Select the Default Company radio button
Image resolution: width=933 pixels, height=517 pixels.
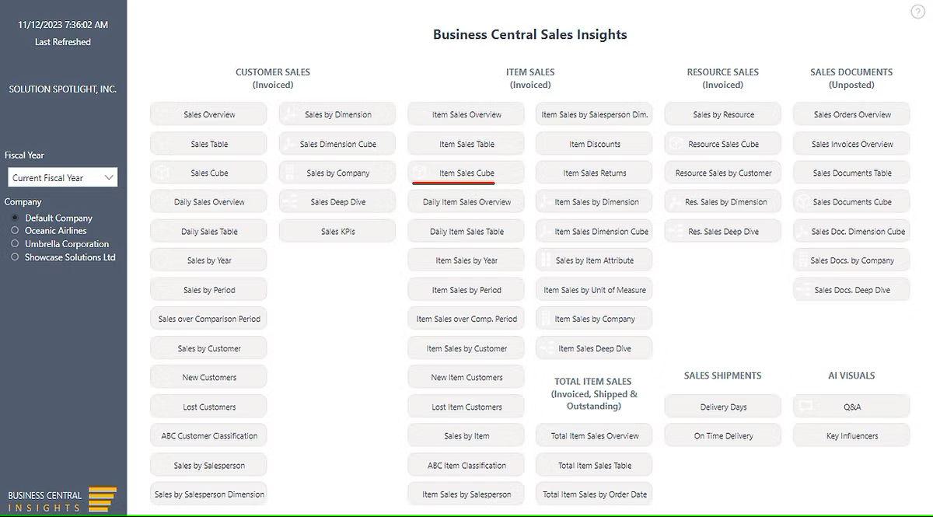15,218
